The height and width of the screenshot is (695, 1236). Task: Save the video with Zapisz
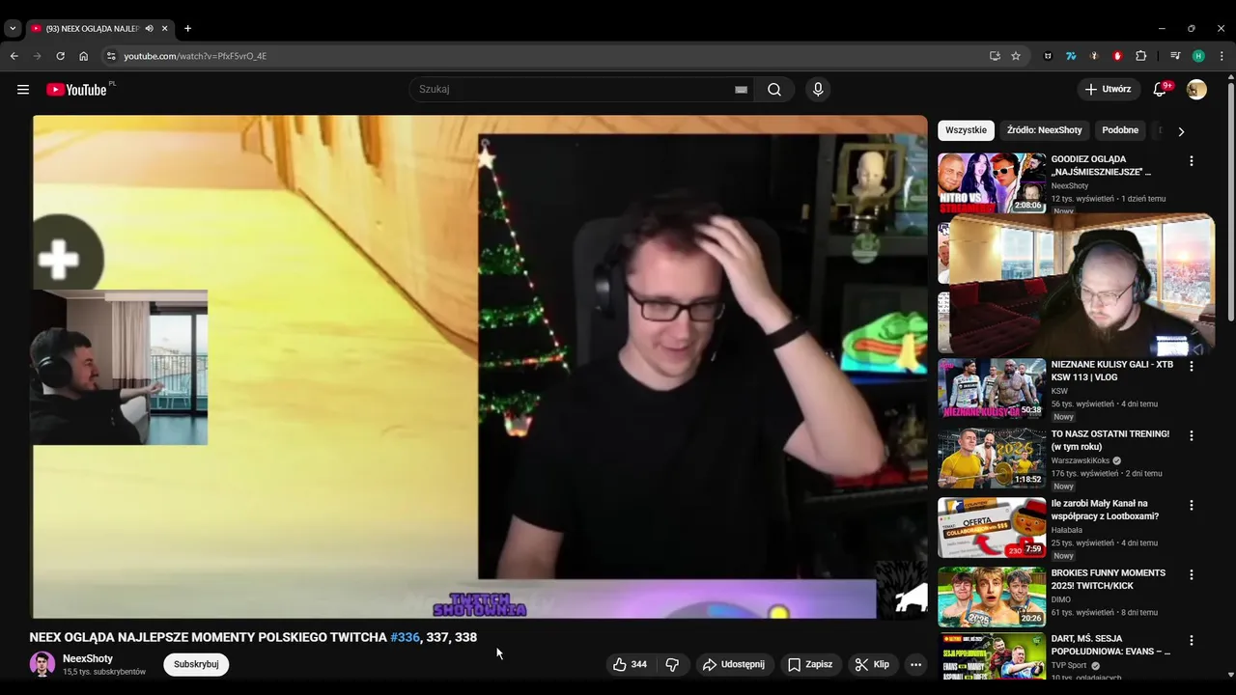click(x=809, y=664)
